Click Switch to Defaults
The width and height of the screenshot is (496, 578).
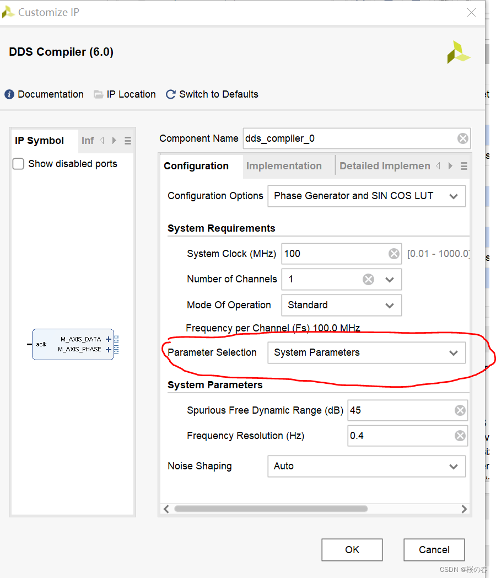[219, 94]
